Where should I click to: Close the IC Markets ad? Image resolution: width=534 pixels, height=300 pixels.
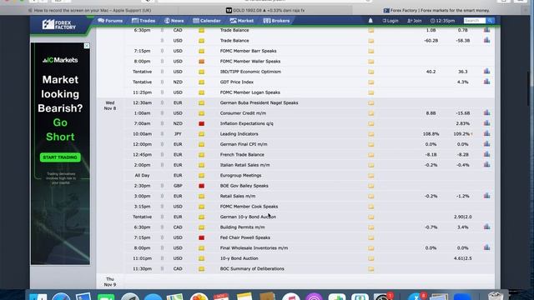click(x=87, y=46)
